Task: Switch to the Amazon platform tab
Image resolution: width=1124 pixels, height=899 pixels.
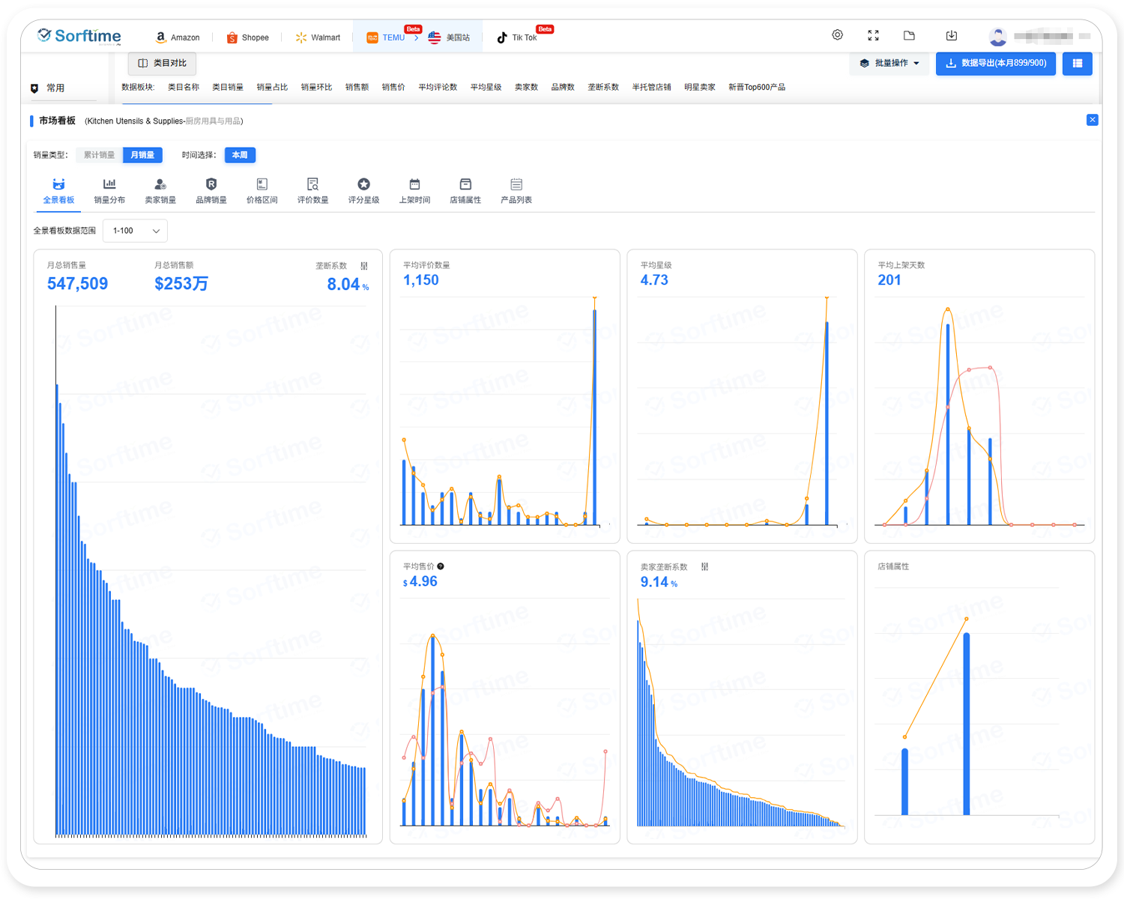Action: tap(178, 37)
